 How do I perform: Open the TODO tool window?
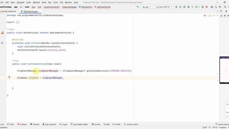(10, 124)
